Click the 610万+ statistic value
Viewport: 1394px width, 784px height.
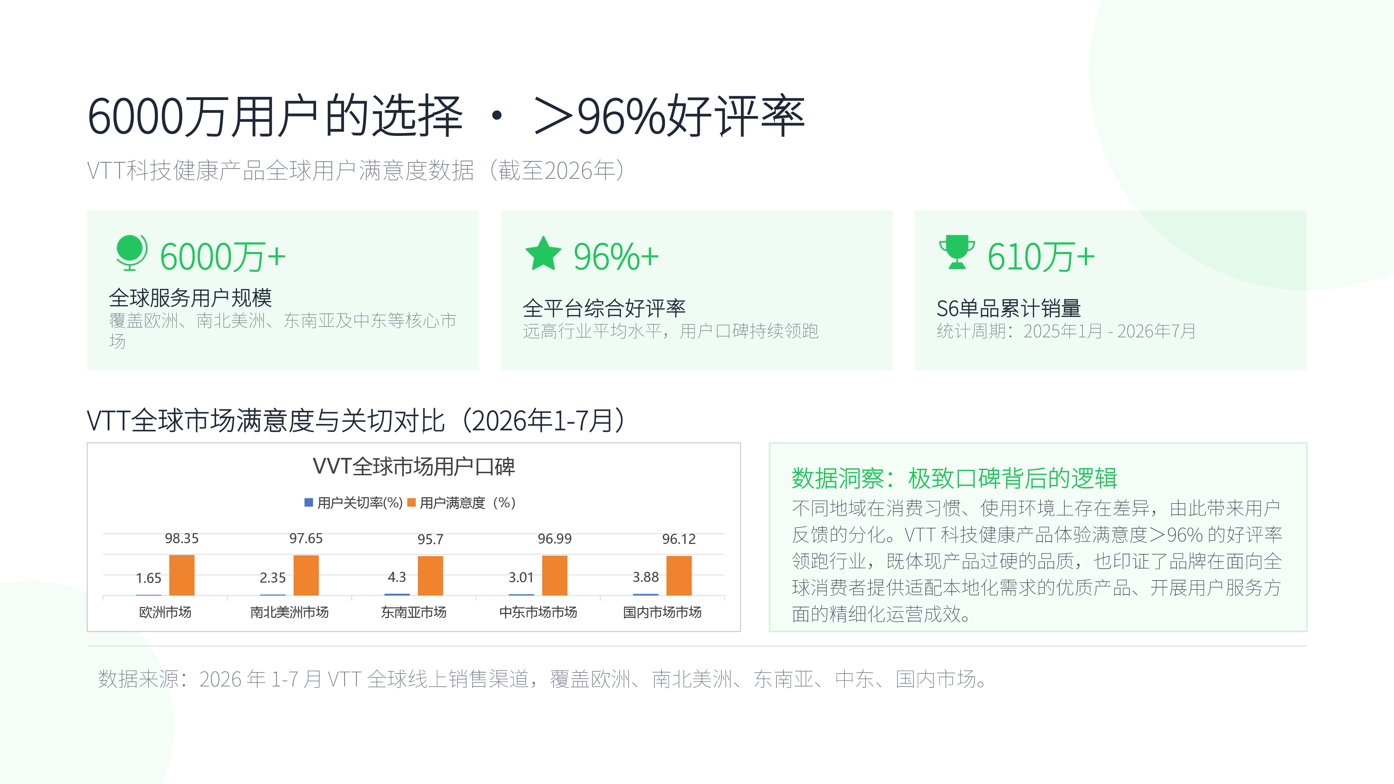click(1041, 256)
